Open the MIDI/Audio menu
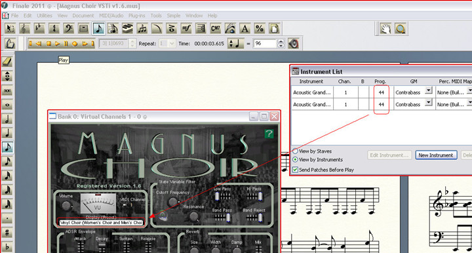The width and height of the screenshot is (472, 253). point(111,15)
